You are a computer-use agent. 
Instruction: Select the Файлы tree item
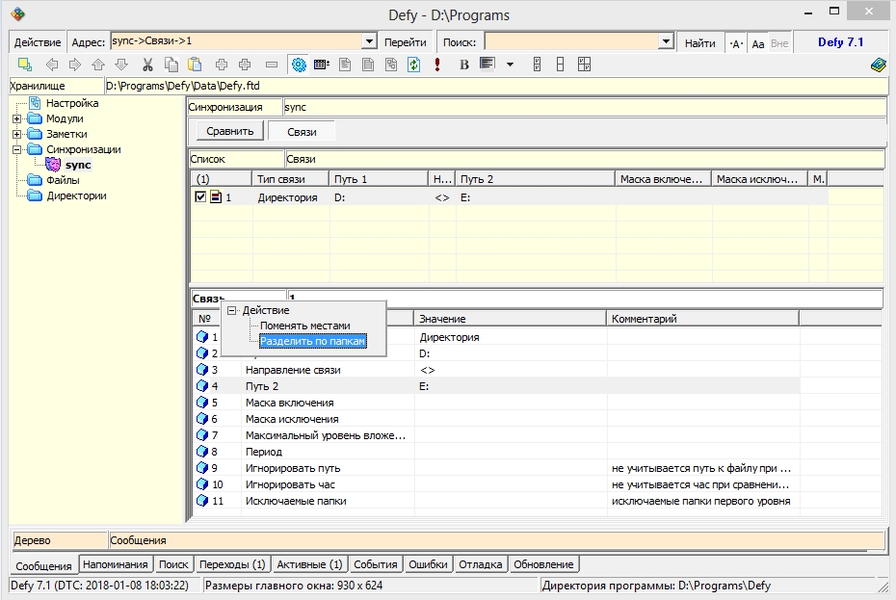(x=63, y=180)
